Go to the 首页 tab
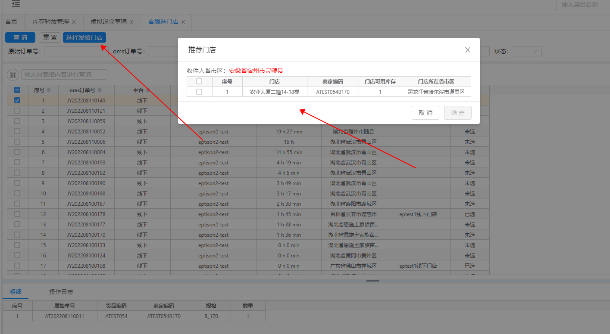Image resolution: width=610 pixels, height=334 pixels. [11, 22]
